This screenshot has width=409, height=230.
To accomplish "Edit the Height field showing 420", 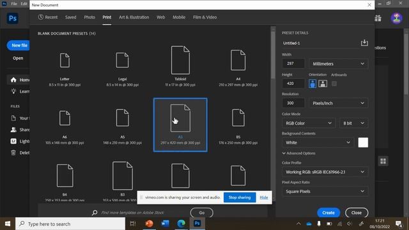I will [x=293, y=84].
